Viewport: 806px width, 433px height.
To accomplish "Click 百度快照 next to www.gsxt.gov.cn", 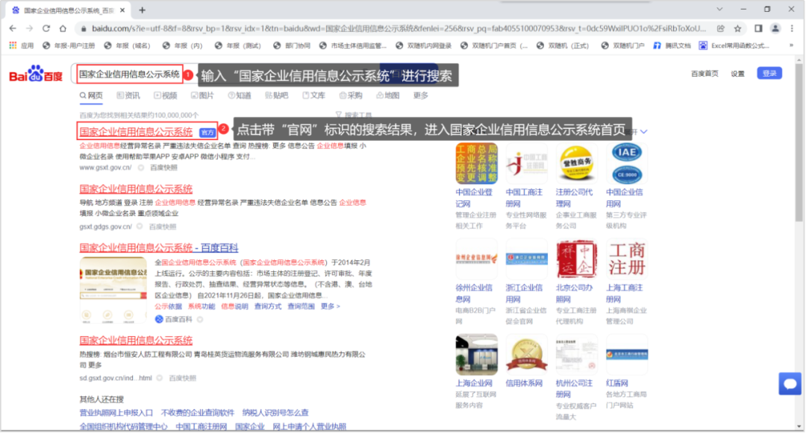I will click(163, 168).
